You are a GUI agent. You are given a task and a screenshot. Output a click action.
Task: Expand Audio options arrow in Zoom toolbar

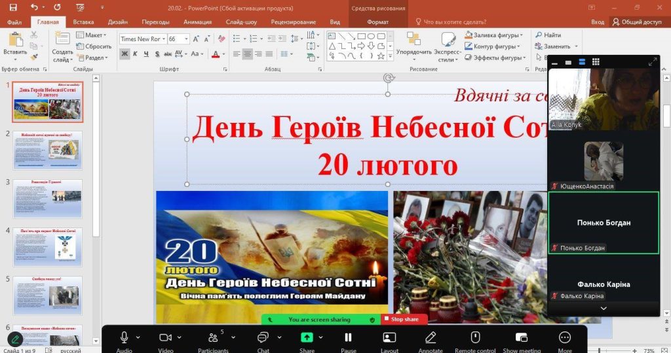coord(138,337)
